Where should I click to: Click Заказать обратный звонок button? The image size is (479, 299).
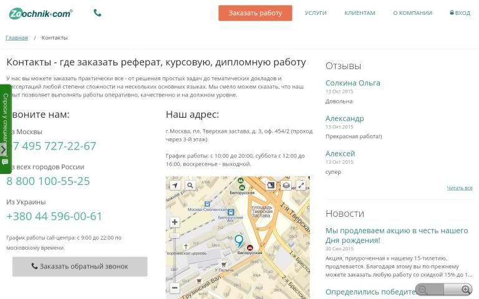pos(80,267)
